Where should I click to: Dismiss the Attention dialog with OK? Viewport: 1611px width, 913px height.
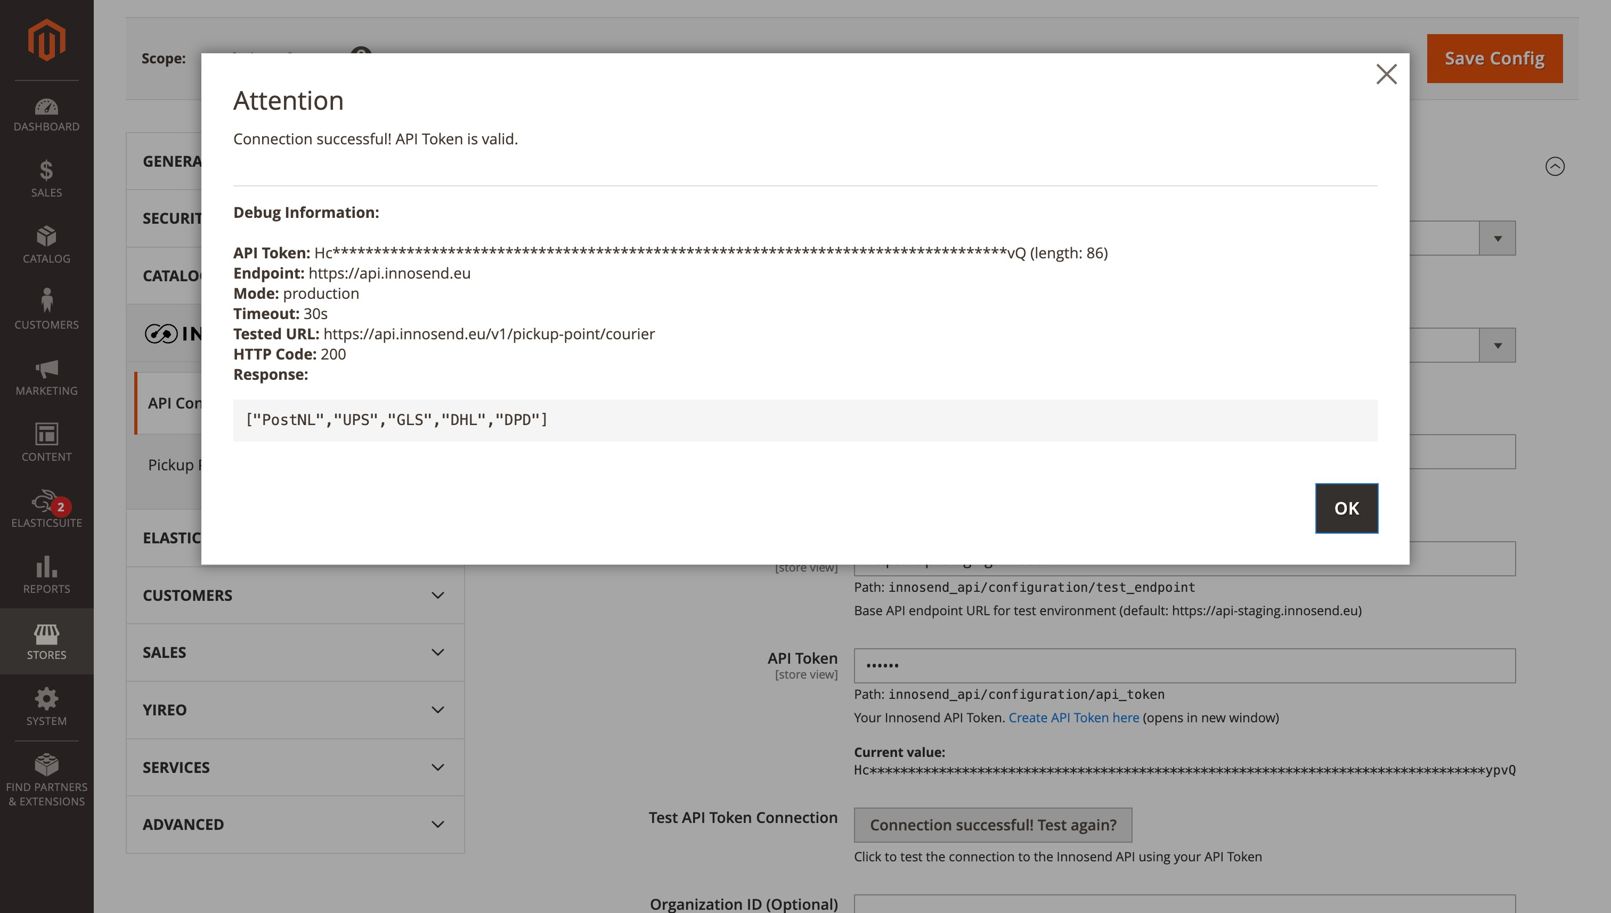[x=1346, y=508]
